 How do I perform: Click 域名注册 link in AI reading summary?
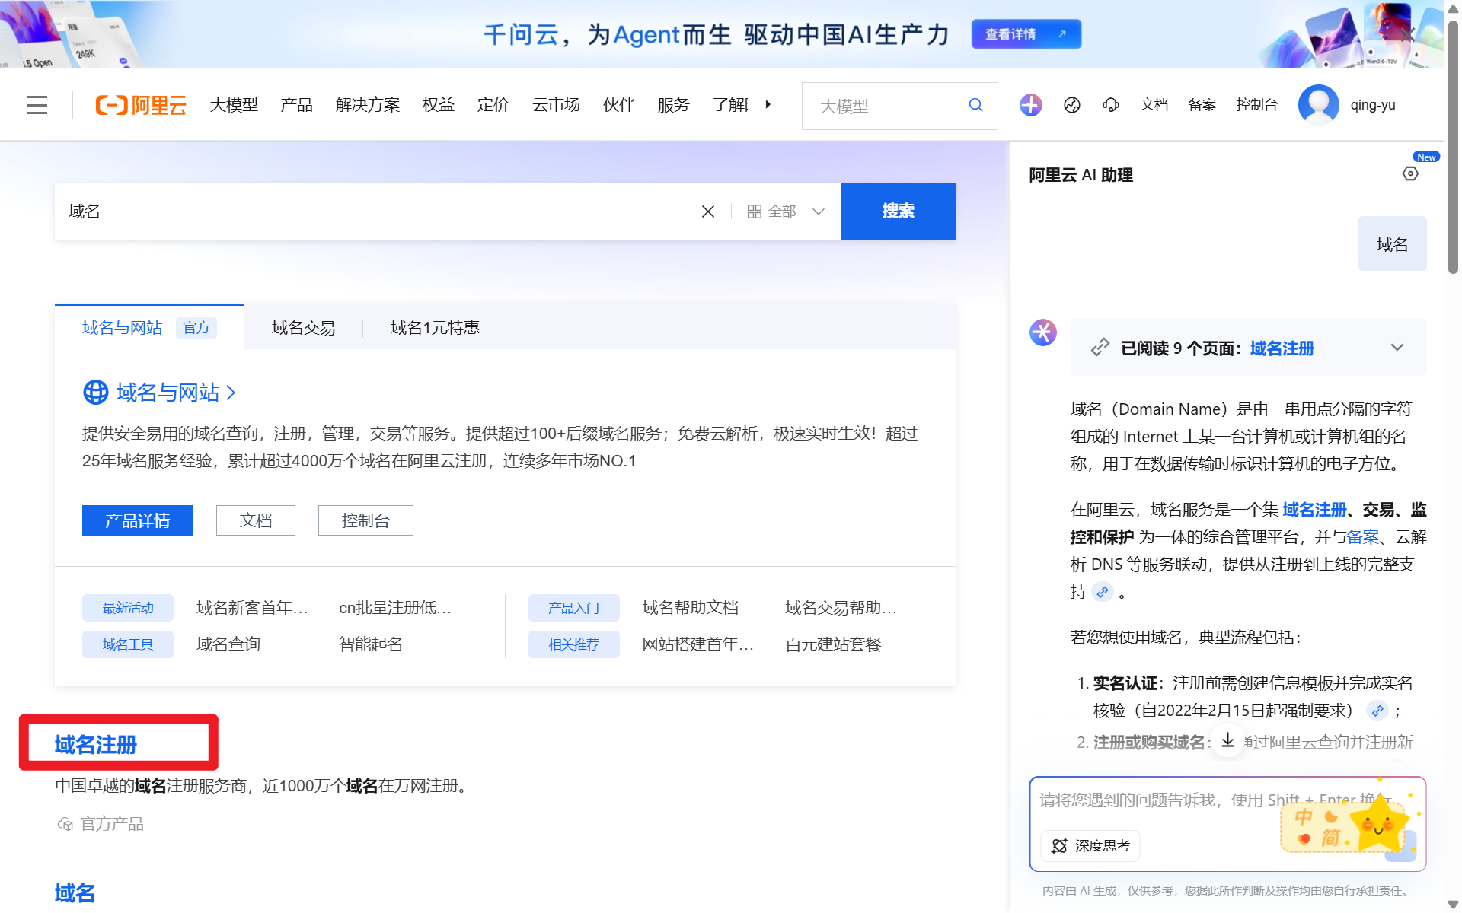pyautogui.click(x=1282, y=348)
